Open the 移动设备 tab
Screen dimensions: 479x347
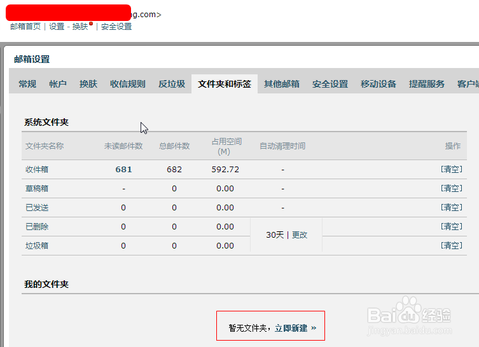pos(378,84)
